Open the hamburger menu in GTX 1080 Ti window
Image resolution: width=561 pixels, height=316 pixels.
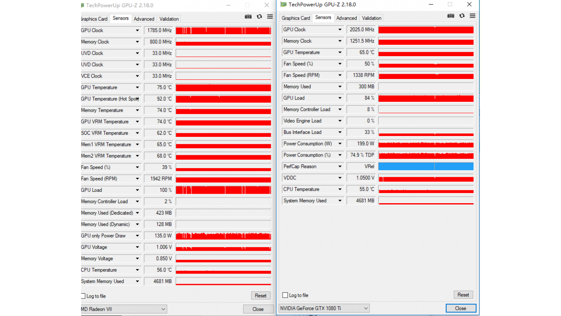[x=472, y=16]
